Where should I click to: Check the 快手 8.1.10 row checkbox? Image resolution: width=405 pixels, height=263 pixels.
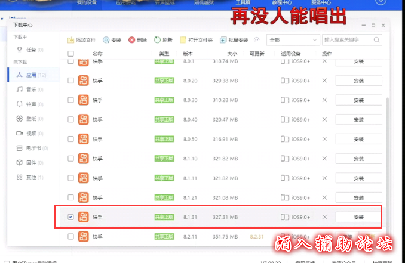70,158
